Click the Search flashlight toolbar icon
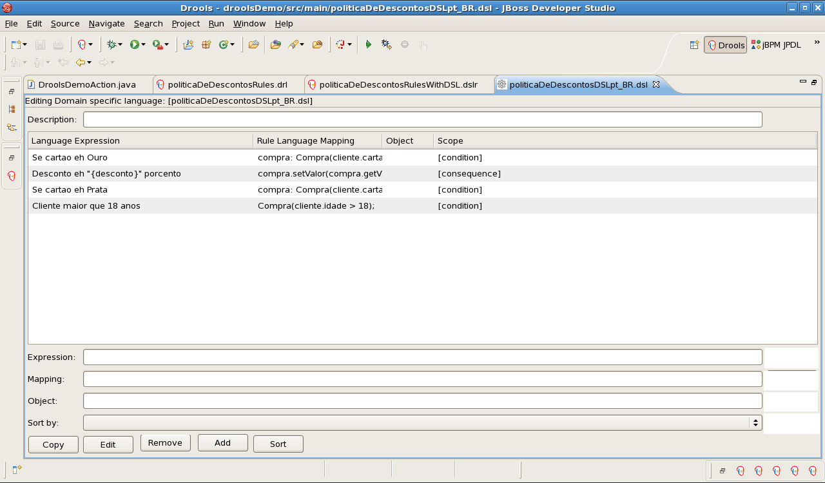Viewport: 825px width, 483px height. coord(293,44)
